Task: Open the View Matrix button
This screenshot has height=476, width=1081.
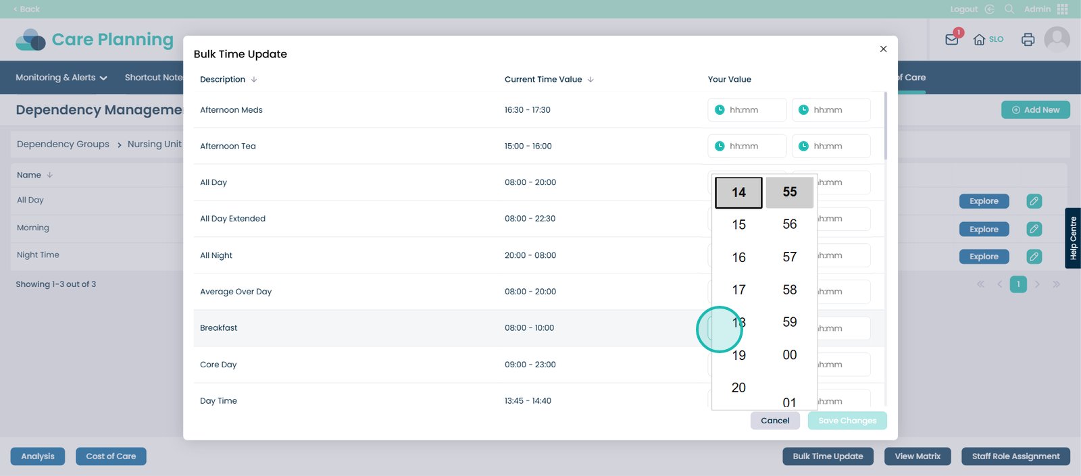Action: [x=917, y=456]
